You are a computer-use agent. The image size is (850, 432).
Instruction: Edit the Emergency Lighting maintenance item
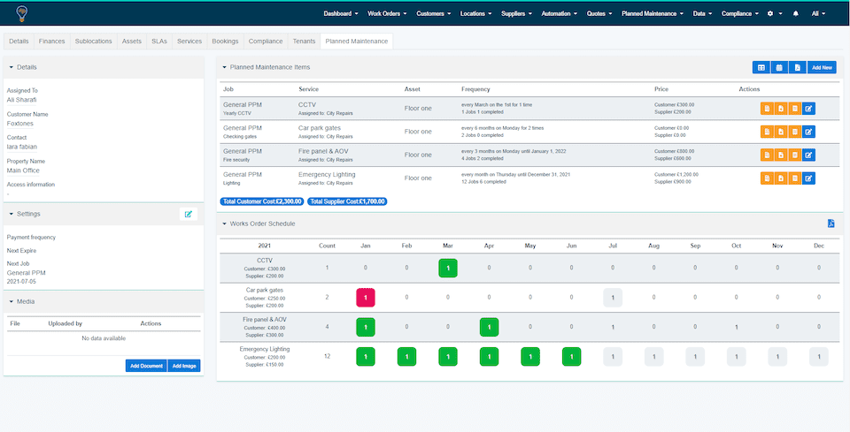point(808,178)
